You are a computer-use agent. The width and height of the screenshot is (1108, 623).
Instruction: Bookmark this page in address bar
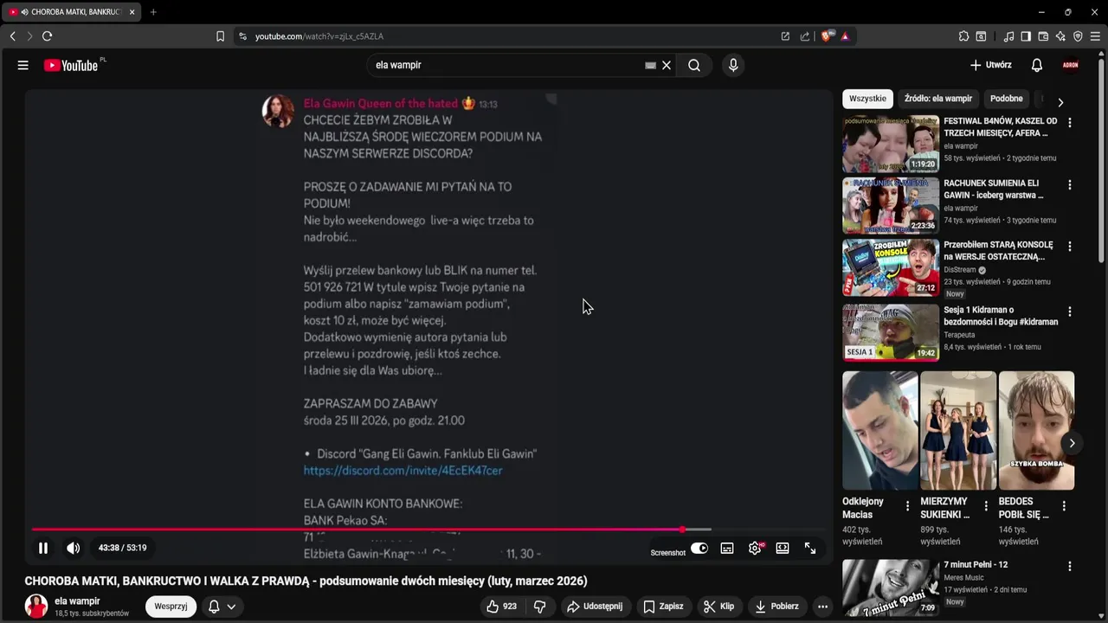coord(220,36)
